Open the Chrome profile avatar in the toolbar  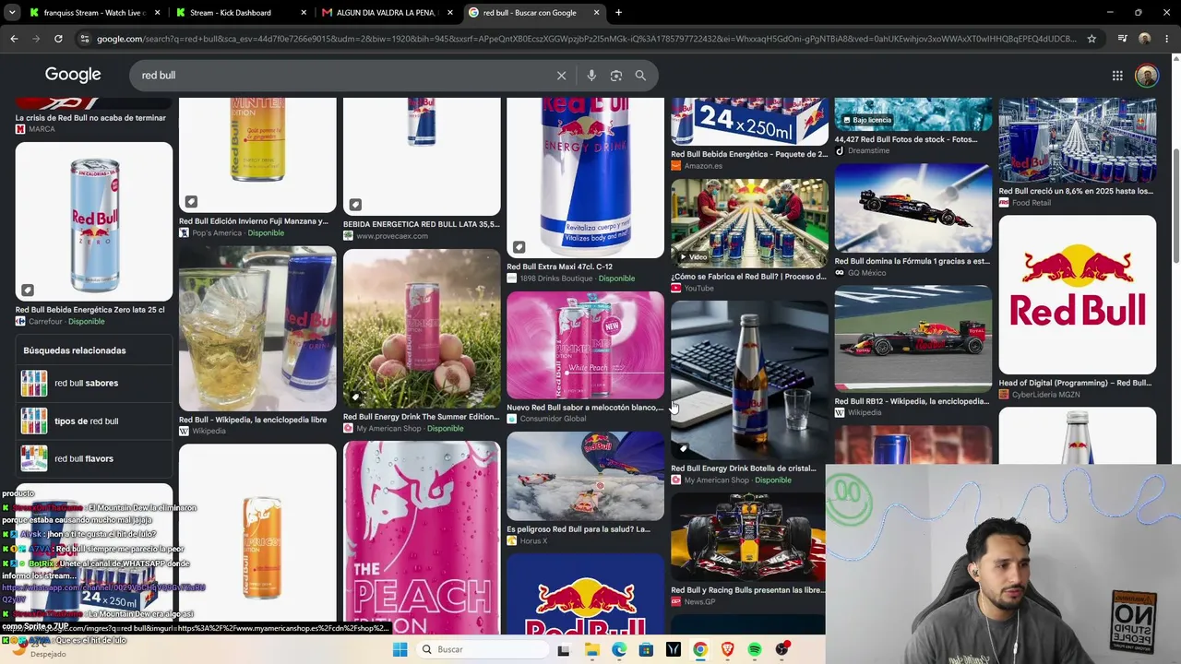(1145, 39)
